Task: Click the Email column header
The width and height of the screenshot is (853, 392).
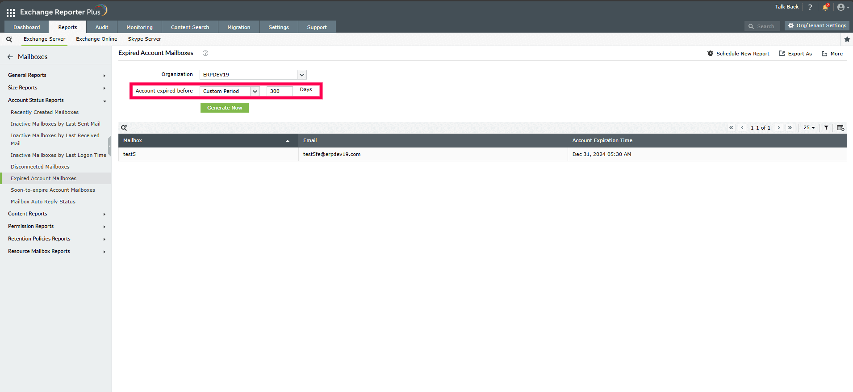Action: (433, 140)
